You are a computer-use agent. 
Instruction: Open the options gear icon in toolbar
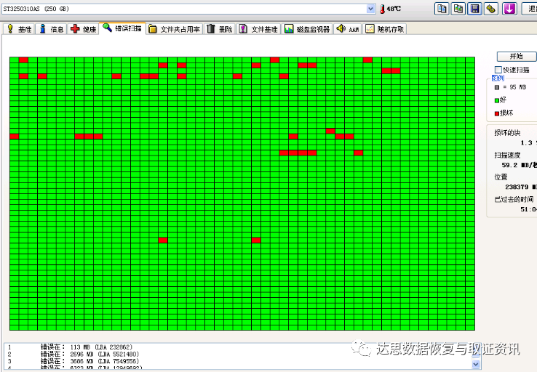point(491,9)
